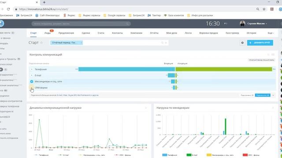Click the user avatar photo in header
The image size is (282, 158).
242,23
